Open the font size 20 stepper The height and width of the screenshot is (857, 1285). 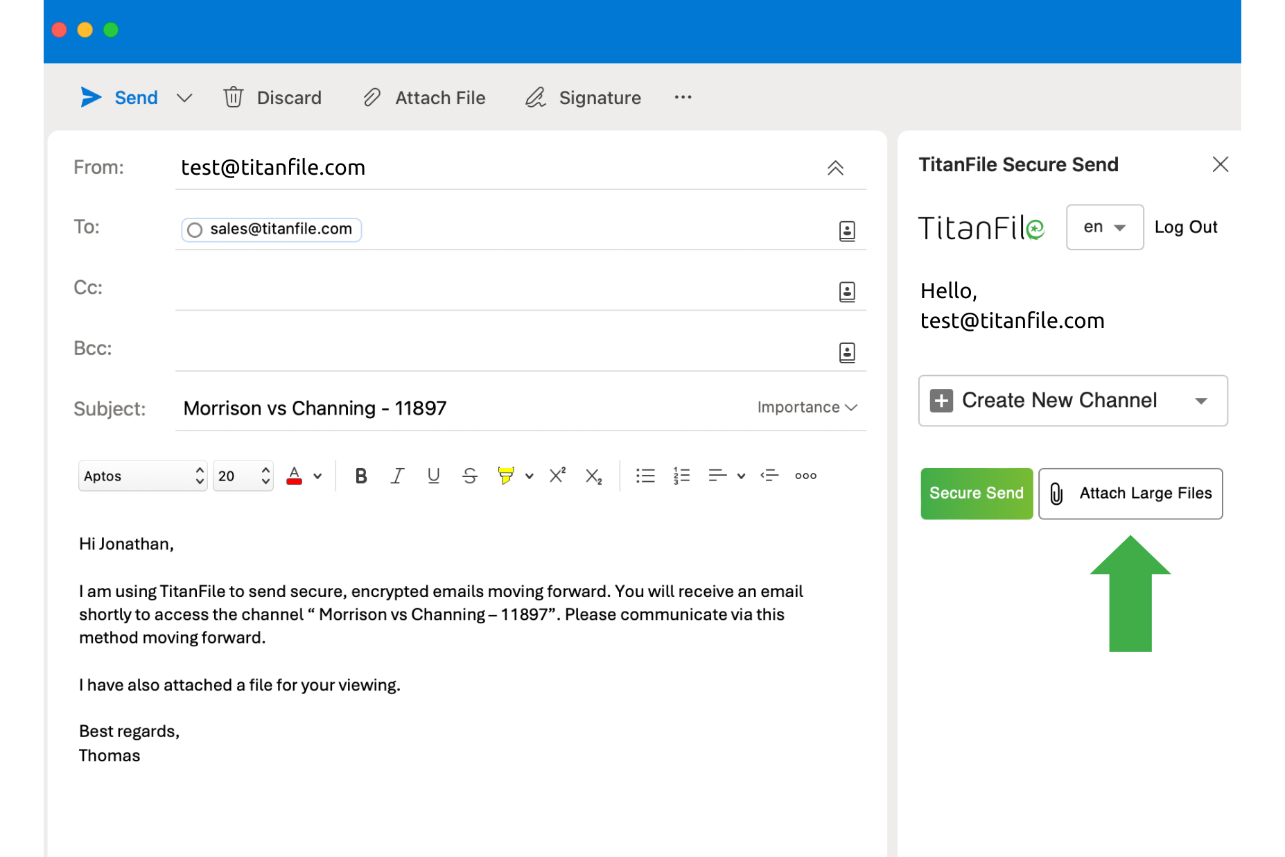(x=243, y=476)
